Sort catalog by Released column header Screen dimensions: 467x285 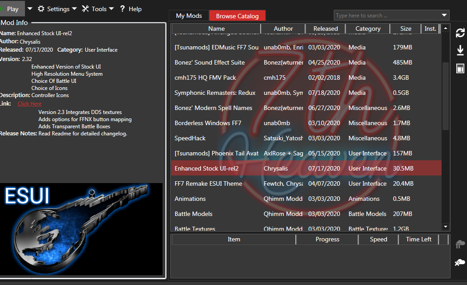[326, 28]
